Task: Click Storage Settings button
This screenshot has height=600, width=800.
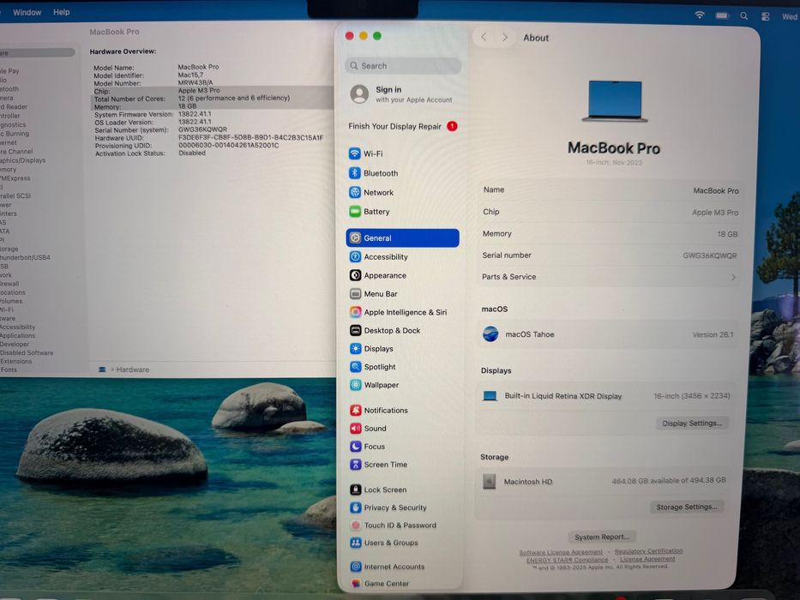Action: click(x=686, y=507)
